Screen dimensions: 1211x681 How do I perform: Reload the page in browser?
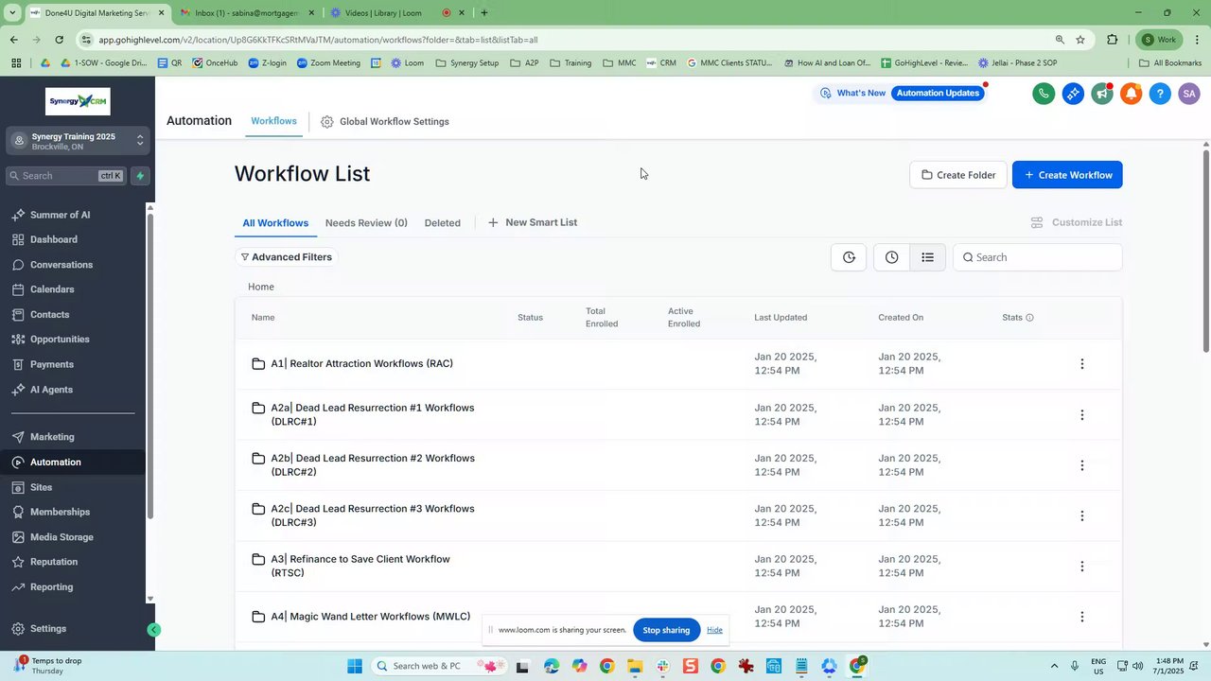[59, 40]
